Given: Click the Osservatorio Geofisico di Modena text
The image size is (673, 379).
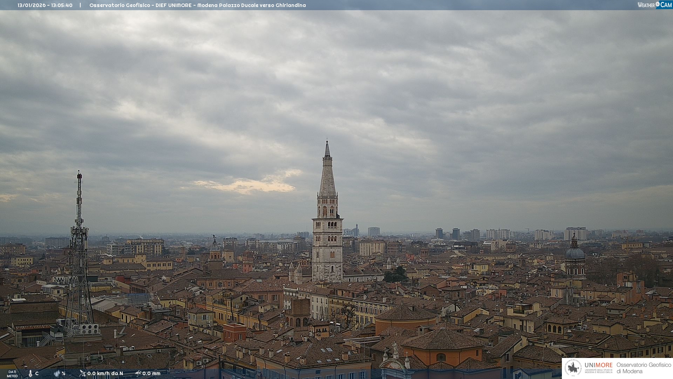Looking at the screenshot, I should pos(644,368).
